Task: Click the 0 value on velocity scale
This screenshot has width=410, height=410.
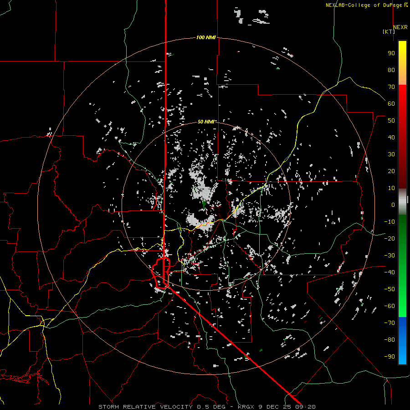Action: (393, 205)
